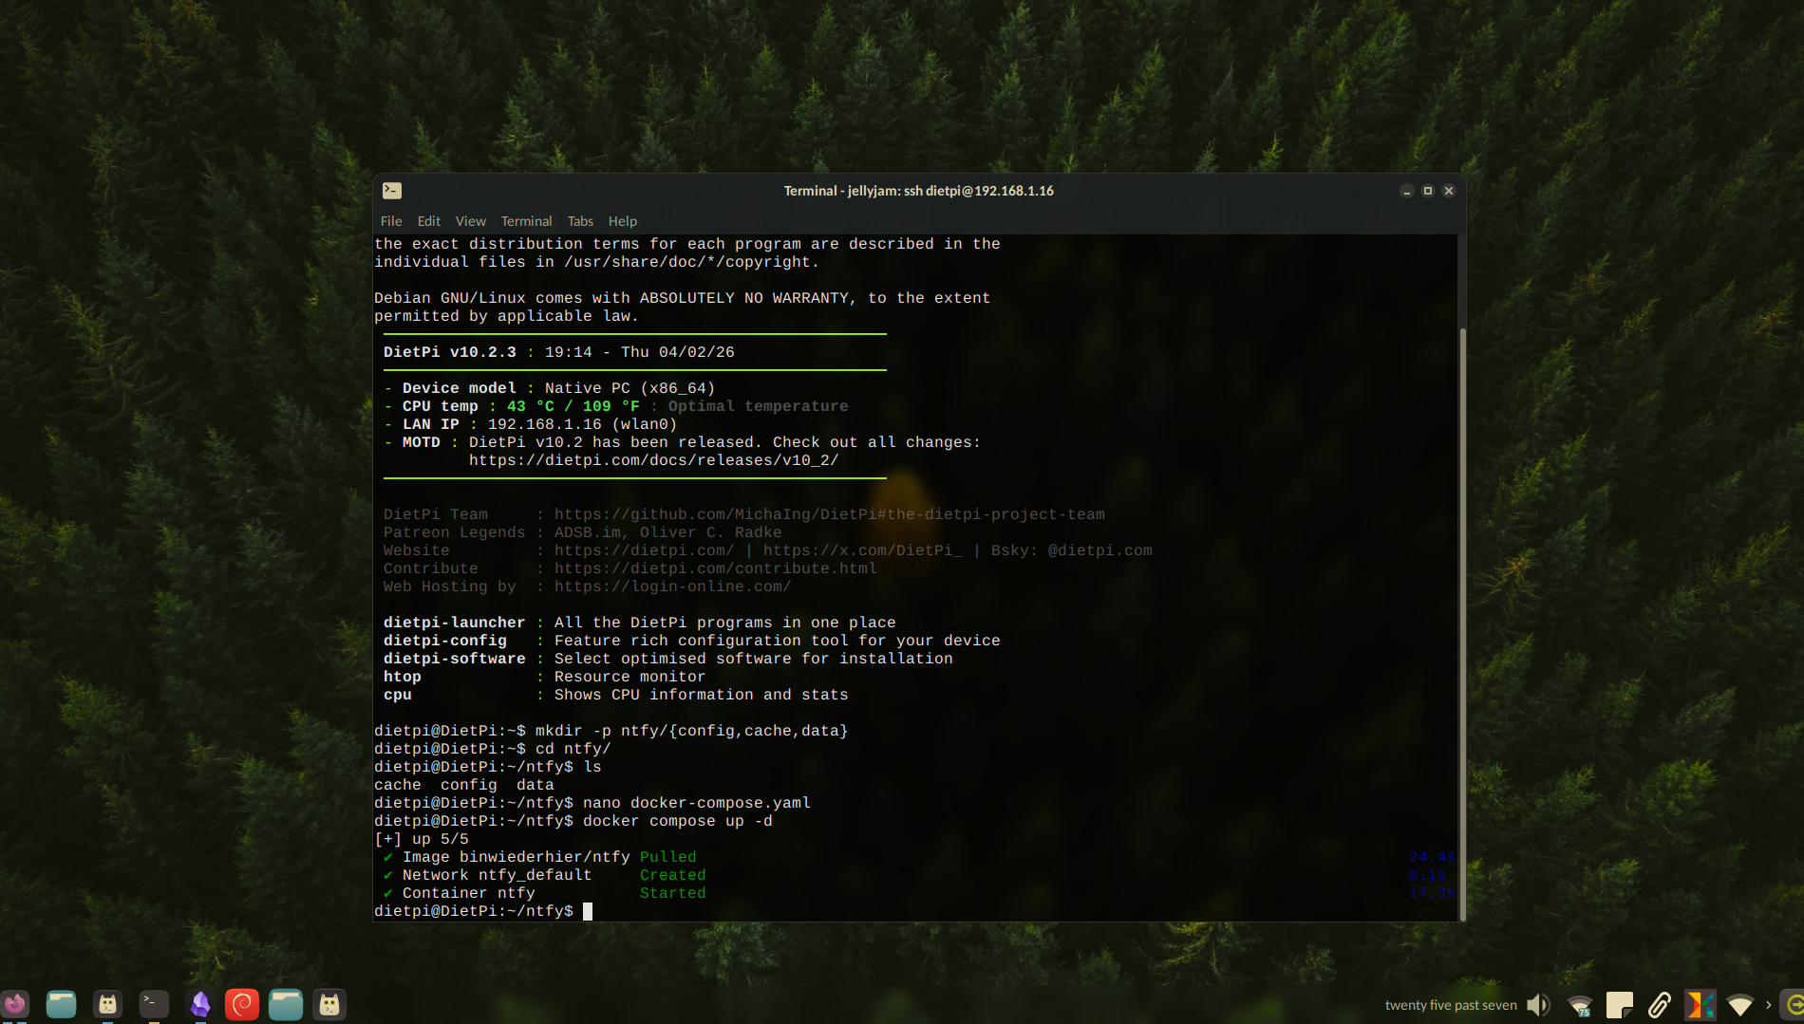1804x1024 pixels.
Task: Close the Terminal window
Action: (x=1449, y=191)
